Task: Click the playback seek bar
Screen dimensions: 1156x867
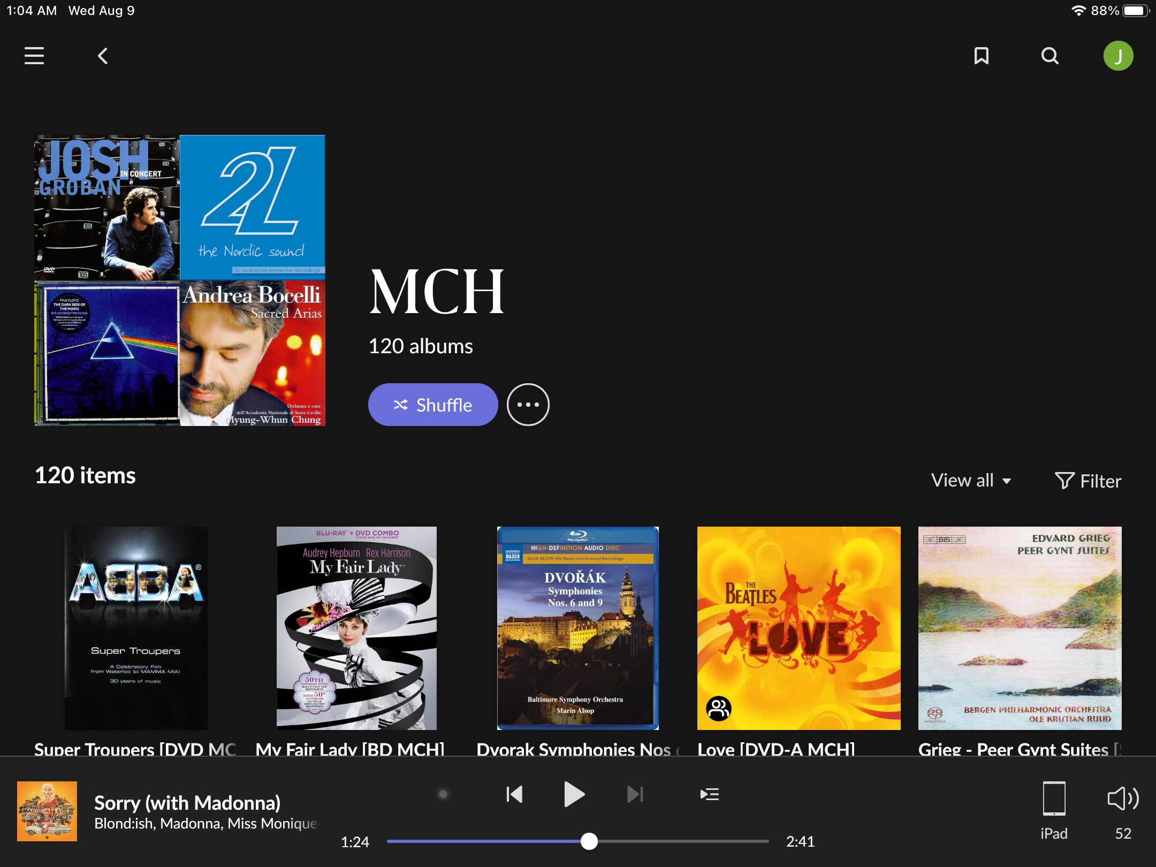Action: click(577, 841)
